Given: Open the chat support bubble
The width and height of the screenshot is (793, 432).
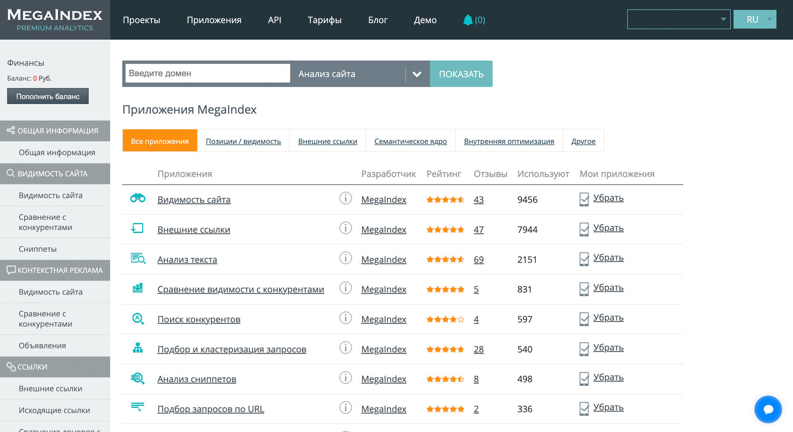Looking at the screenshot, I should (x=768, y=409).
